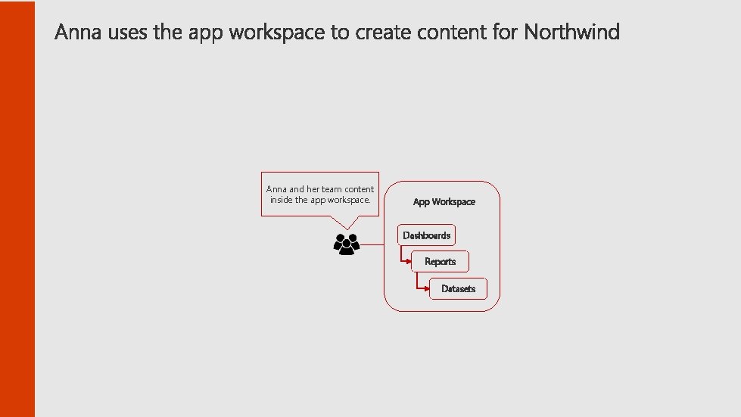The height and width of the screenshot is (417, 741).
Task: Select the Dashboards box
Action: tap(426, 235)
